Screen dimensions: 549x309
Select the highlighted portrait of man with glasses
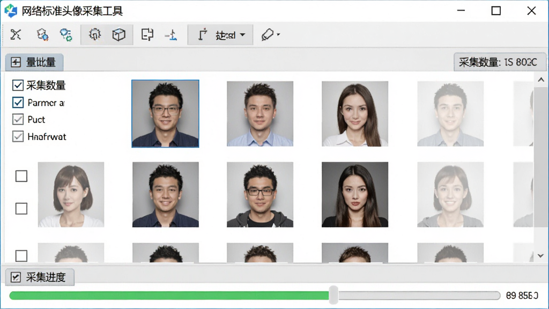[165, 114]
